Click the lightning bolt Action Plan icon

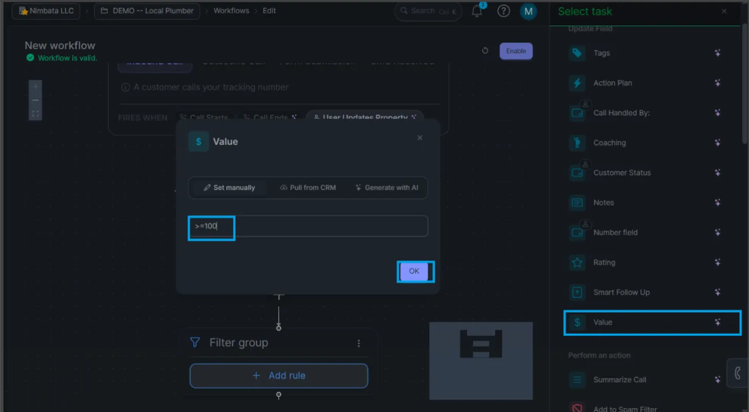[577, 83]
